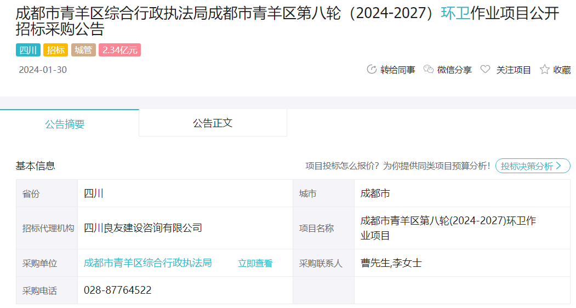This screenshot has width=576, height=308.
Task: Click the heart follow-project icon
Action: pyautogui.click(x=485, y=69)
